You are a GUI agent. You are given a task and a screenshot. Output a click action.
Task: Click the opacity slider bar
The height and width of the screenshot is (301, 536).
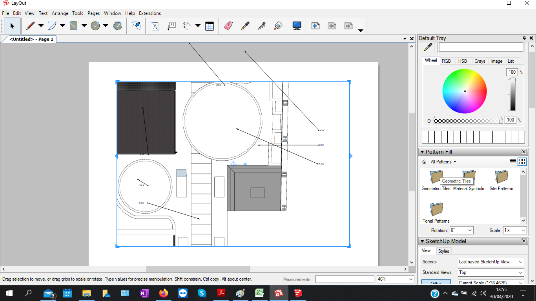pos(469,121)
